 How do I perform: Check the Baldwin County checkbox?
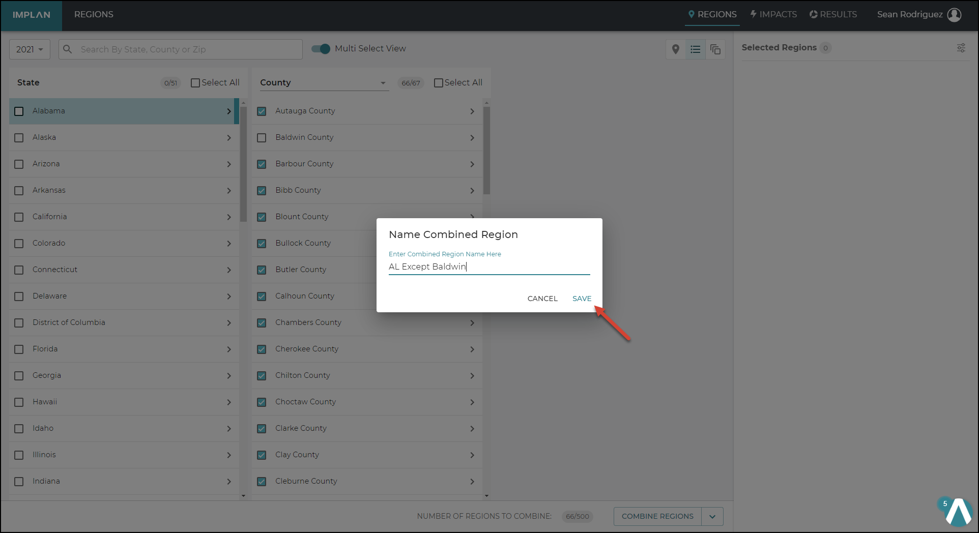coord(262,137)
